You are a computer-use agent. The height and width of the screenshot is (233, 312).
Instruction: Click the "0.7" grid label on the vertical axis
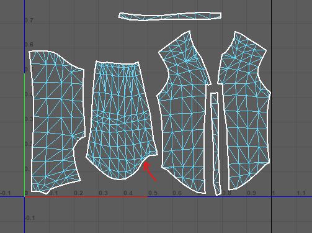29,21
